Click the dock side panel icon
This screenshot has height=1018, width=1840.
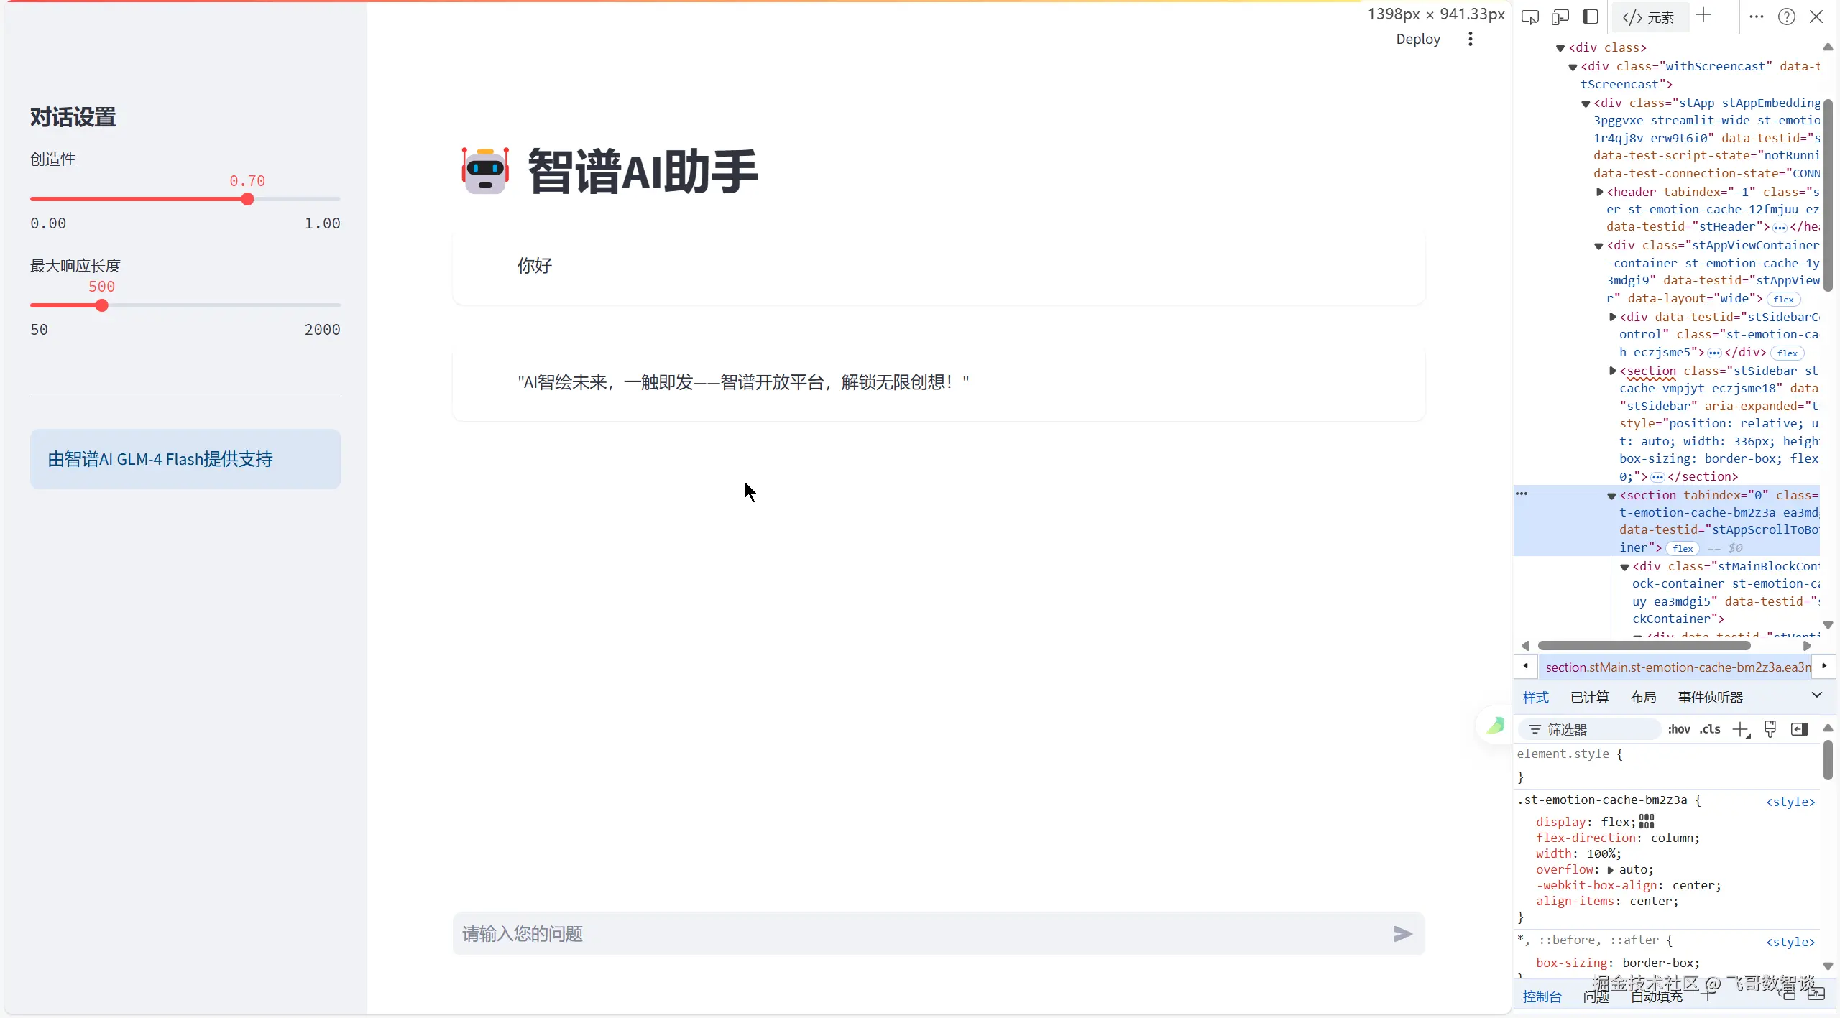coord(1591,17)
